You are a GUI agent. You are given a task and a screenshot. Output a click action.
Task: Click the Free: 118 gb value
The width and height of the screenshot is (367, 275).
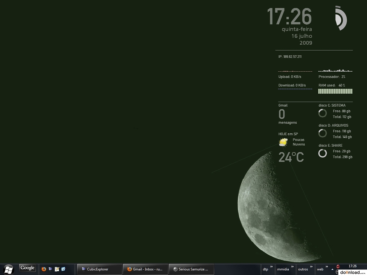342,131
